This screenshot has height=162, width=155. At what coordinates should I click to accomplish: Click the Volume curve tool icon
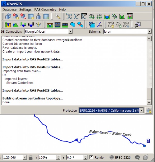99,25
